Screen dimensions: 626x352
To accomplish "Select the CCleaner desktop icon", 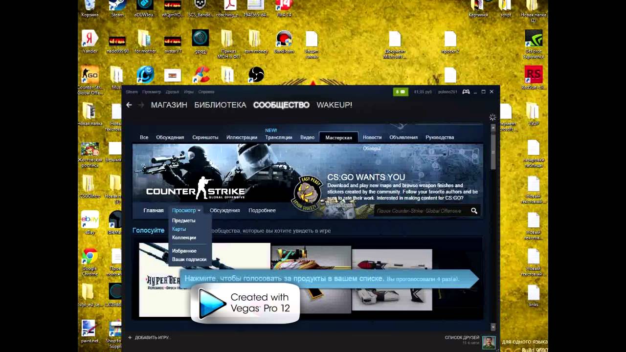I will coord(201,75).
